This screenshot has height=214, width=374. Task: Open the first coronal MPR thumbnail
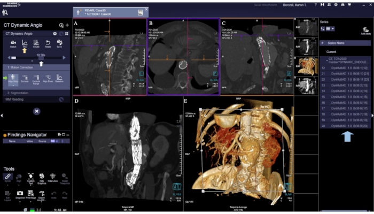pyautogui.click(x=306, y=27)
